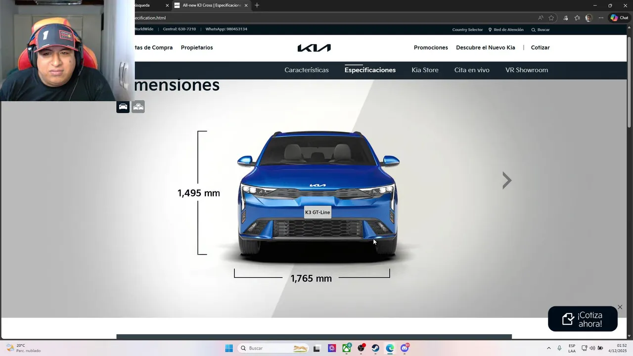Close the Cotiza ahora popup
The height and width of the screenshot is (356, 633).
point(620,307)
